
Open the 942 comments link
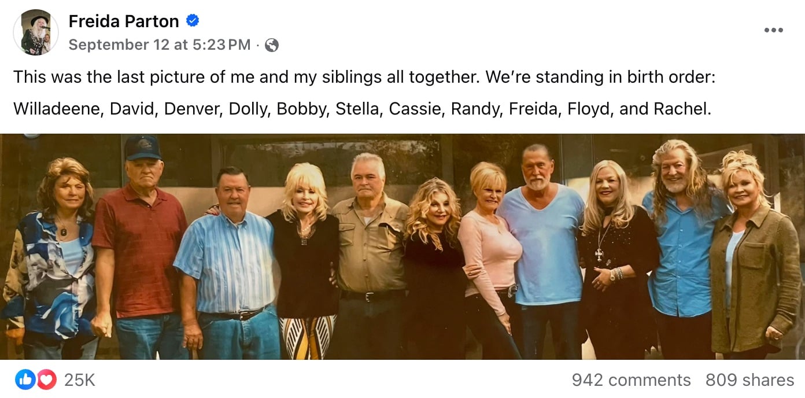coord(631,380)
